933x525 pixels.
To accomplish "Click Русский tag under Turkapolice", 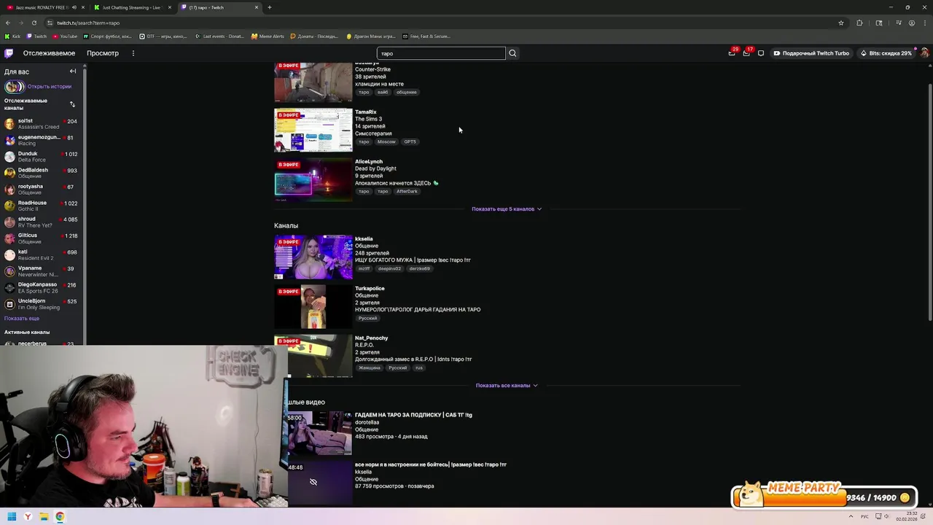I will [367, 318].
